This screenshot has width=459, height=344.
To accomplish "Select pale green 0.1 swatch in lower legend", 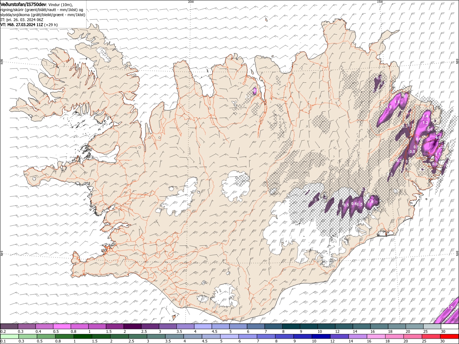I will [10, 336].
